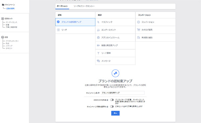Enable the キャンペーン予算の最適化 switch

(x=112, y=107)
